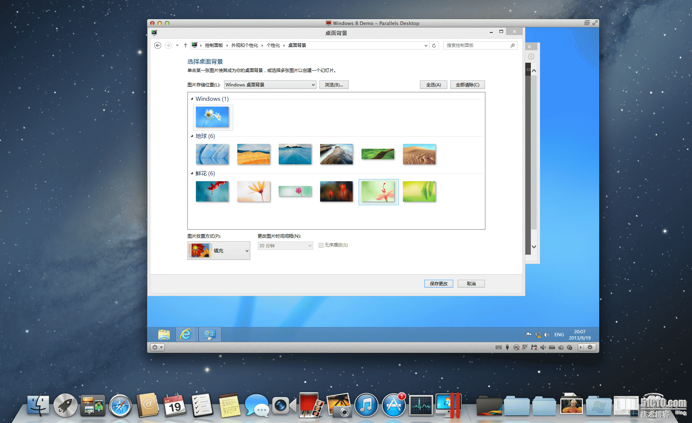Click Parallels Desktop icon in the dock
This screenshot has height=423, width=692.
tap(448, 405)
